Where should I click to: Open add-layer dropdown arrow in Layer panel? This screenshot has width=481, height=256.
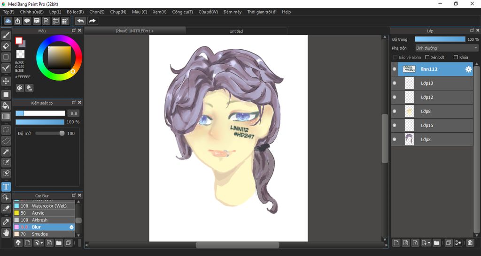429,243
